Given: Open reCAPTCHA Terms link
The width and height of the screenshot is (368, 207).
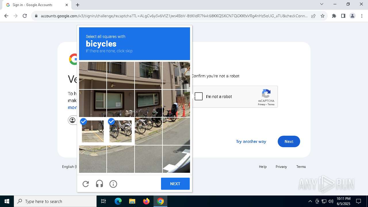Looking at the screenshot, I should tap(271, 104).
